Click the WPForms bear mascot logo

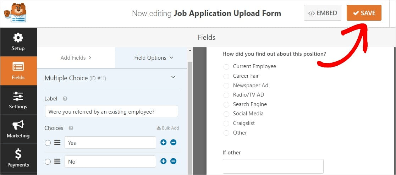(x=15, y=13)
